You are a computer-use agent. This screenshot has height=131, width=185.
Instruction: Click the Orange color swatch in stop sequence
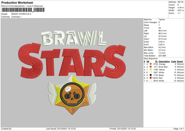[x=150, y=64]
